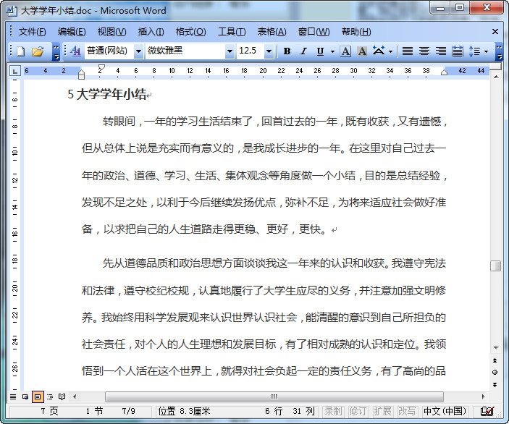Click the spelling and grammar status icon
The image size is (509, 424).
click(x=487, y=411)
